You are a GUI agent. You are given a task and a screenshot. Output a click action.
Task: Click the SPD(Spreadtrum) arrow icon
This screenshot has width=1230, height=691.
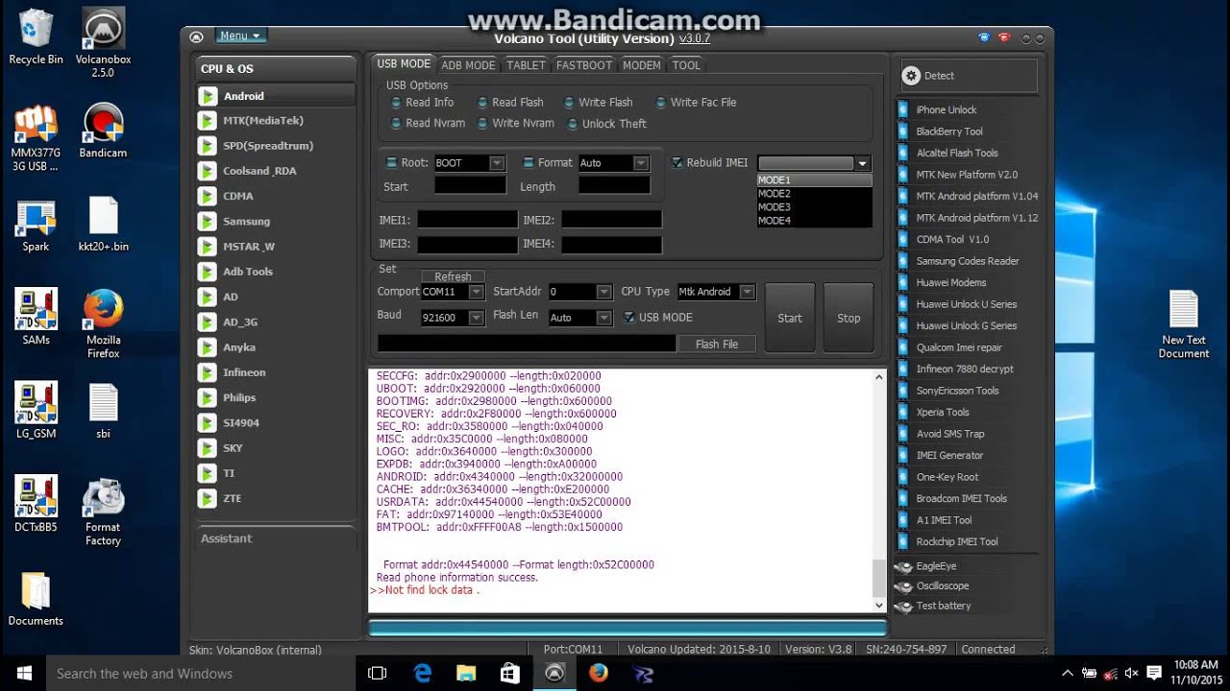pos(207,146)
